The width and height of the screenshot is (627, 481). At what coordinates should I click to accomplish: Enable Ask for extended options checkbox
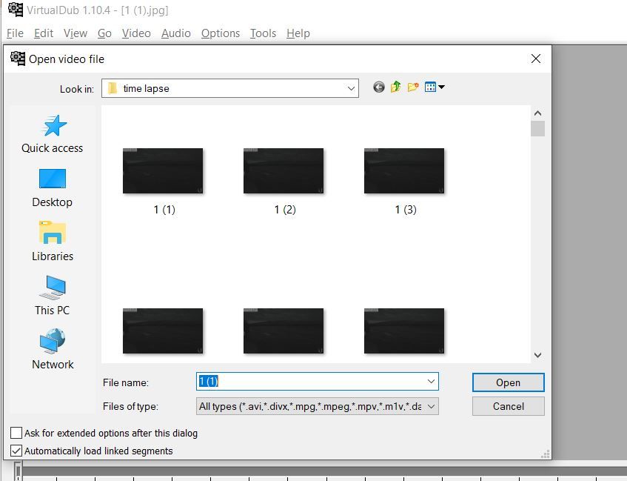16,433
